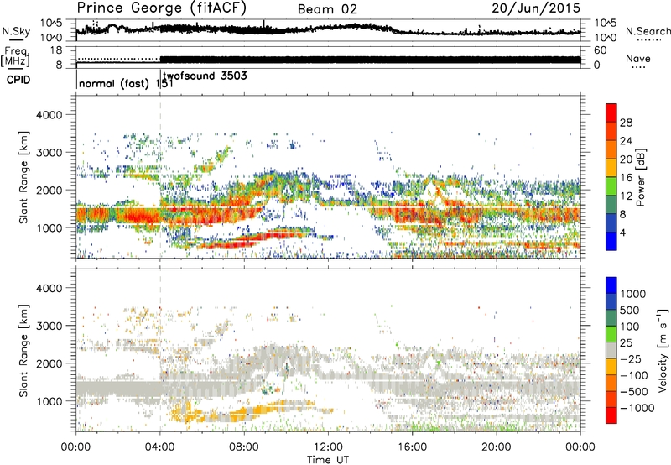Click the 4 dB label on power colorbar
The image size is (671, 465).
coord(623,233)
